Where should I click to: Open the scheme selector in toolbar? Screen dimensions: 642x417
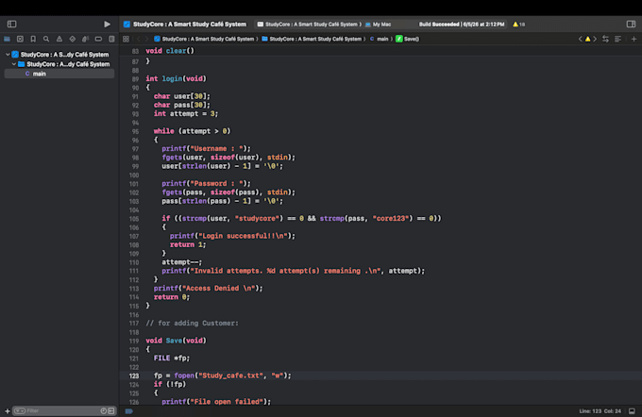pyautogui.click(x=310, y=25)
